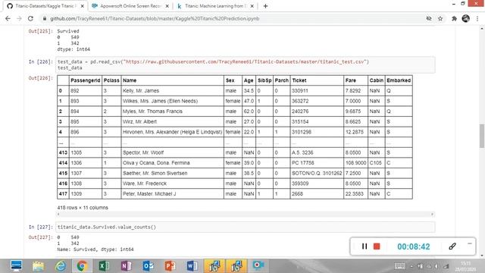
Task: Stop the screen recording
Action: click(377, 246)
